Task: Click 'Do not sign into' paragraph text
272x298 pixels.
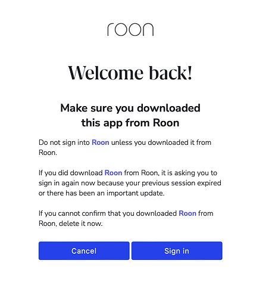Action: pyautogui.click(x=64, y=142)
